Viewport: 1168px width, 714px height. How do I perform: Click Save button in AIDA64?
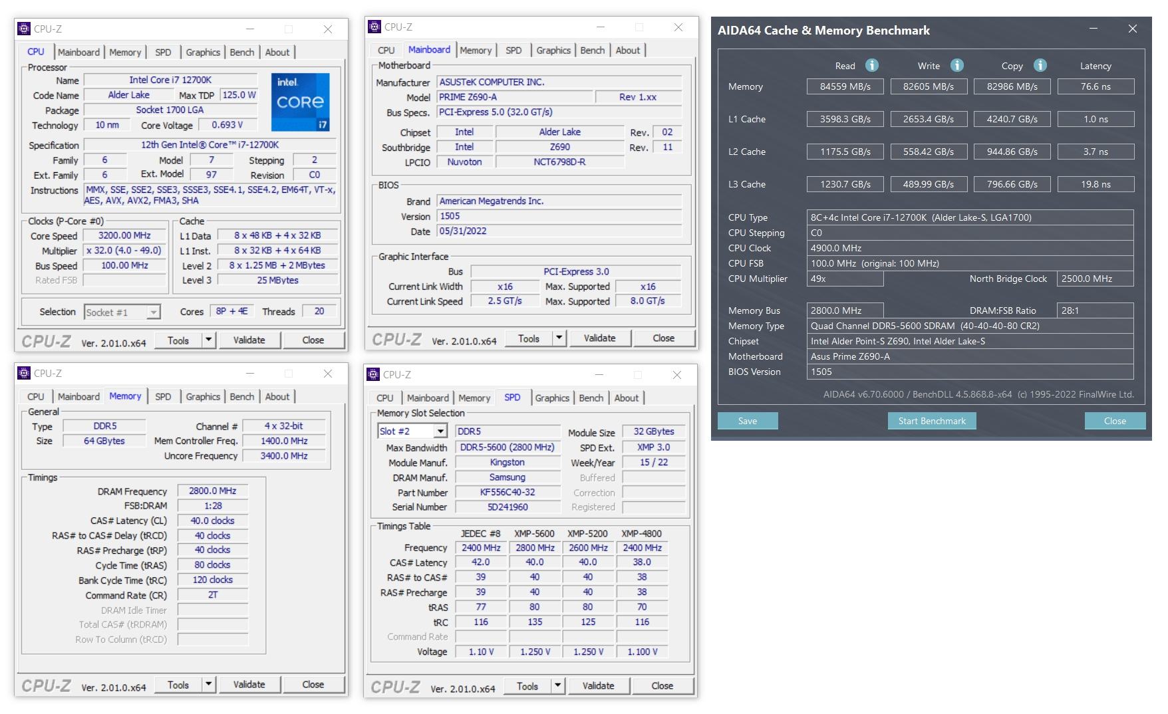[x=748, y=421]
